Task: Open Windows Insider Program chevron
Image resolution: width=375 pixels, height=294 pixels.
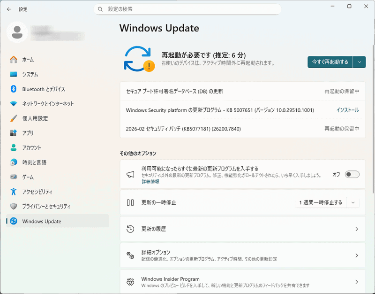Action: point(357,282)
